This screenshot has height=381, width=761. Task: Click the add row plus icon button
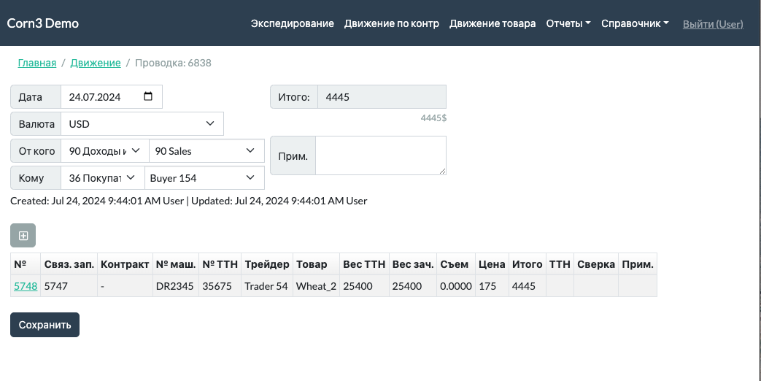coord(23,236)
